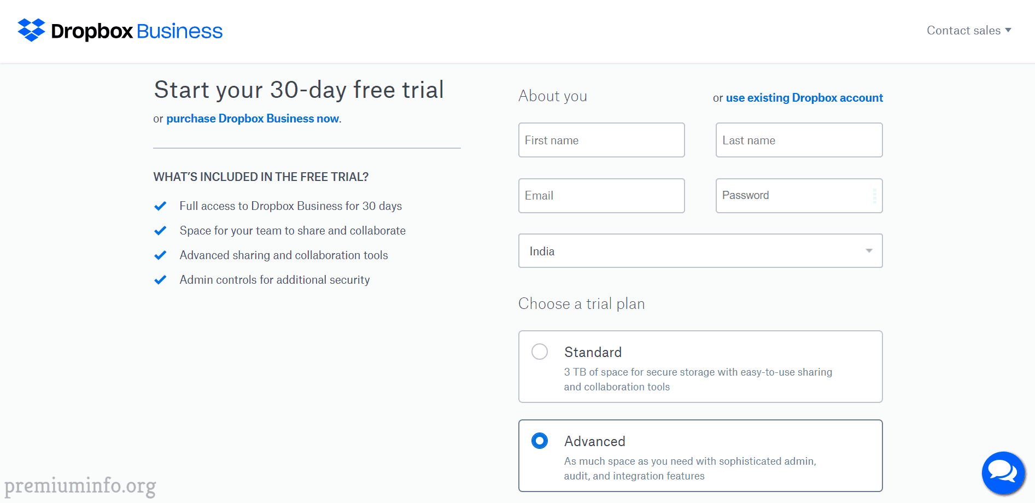Click the checkmark beside Advanced sharing tools
The image size is (1035, 503).
[x=160, y=255]
